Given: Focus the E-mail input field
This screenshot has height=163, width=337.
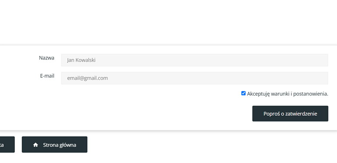Looking at the screenshot, I should (195, 78).
